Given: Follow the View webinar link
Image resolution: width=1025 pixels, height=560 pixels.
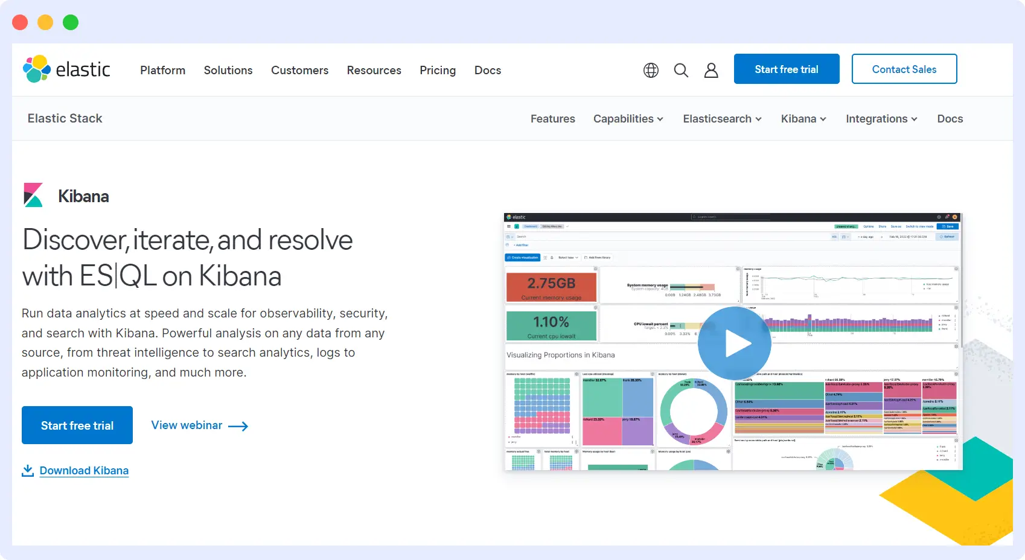Looking at the screenshot, I should point(200,425).
